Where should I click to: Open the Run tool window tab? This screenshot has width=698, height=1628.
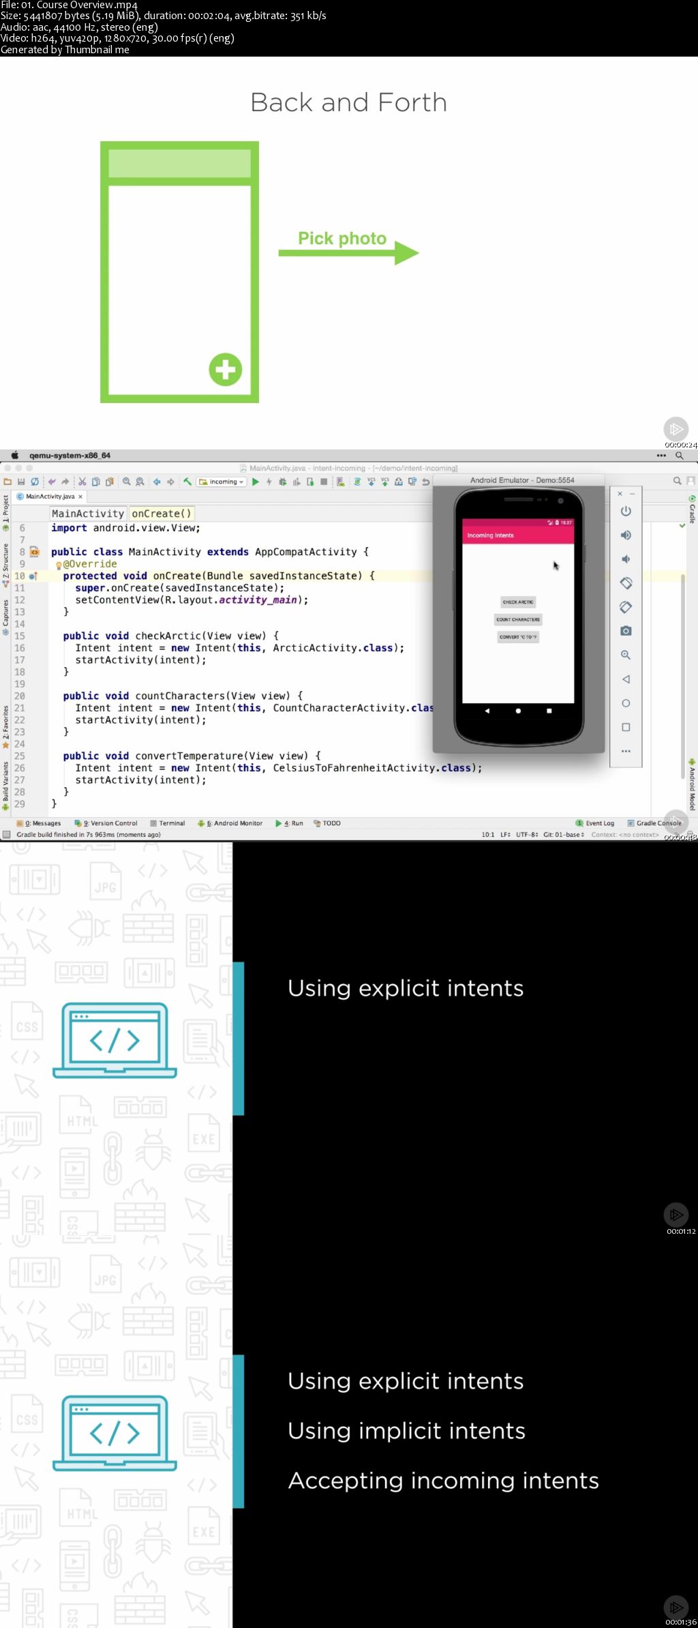tap(290, 823)
